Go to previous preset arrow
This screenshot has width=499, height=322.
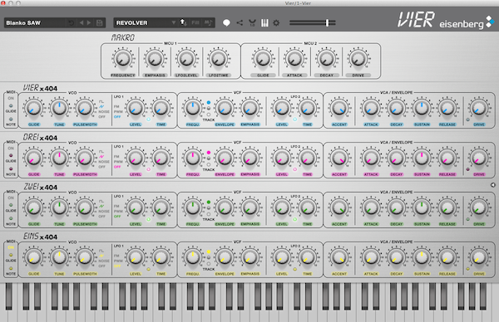[82, 23]
